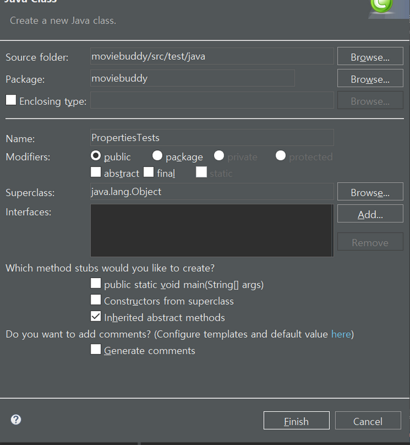
Task: Select the public modifier radio button
Action: tap(96, 156)
